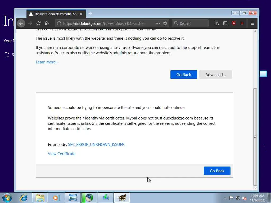The width and height of the screenshot is (271, 203).
Task: Go back using the browser's back arrow
Action: 21,23
